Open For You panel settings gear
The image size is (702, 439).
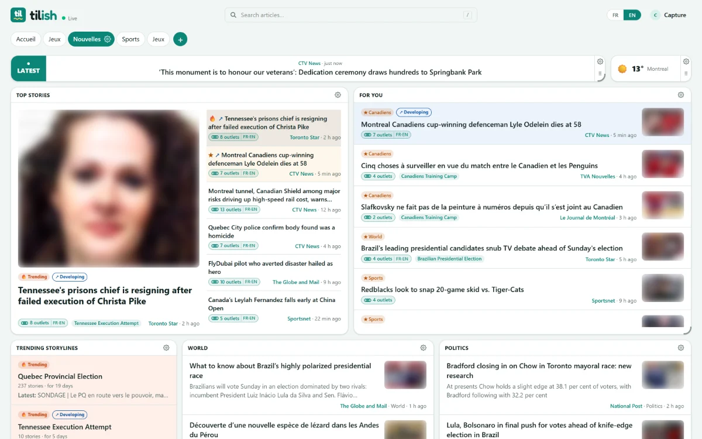coord(681,95)
